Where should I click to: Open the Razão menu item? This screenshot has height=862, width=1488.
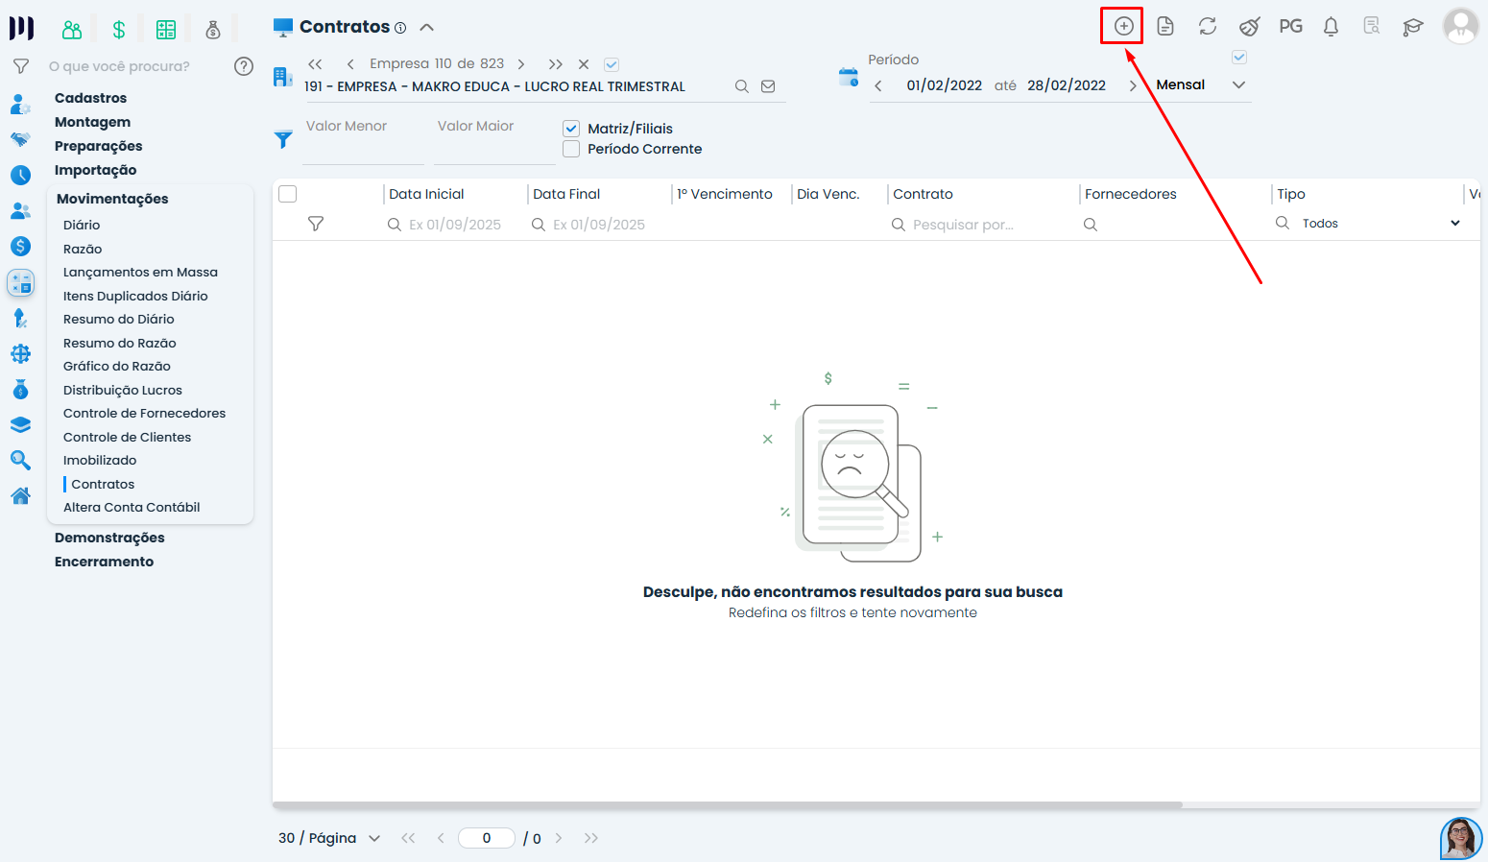pyautogui.click(x=83, y=249)
